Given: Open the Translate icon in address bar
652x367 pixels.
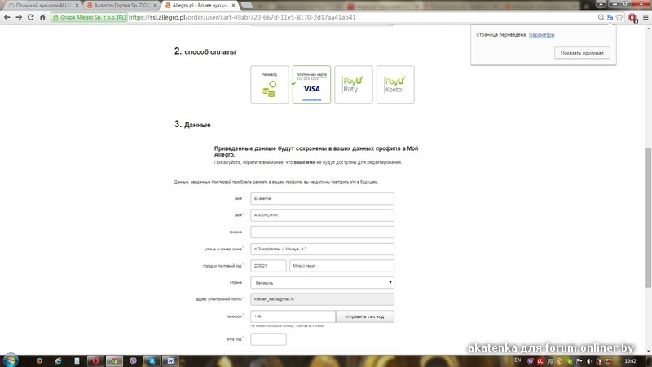Looking at the screenshot, I should tap(610, 17).
